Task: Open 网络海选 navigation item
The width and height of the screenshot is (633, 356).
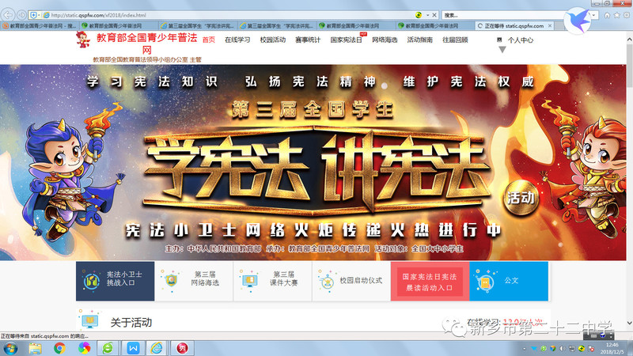Action: 385,40
